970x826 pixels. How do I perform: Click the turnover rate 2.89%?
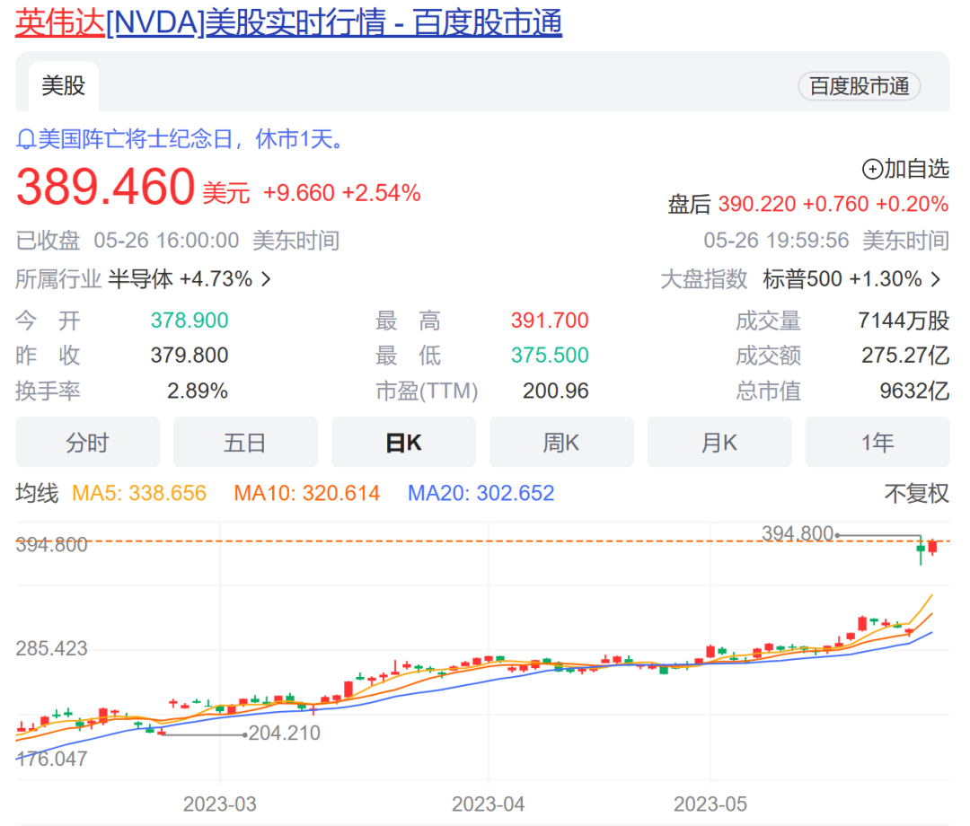click(198, 391)
